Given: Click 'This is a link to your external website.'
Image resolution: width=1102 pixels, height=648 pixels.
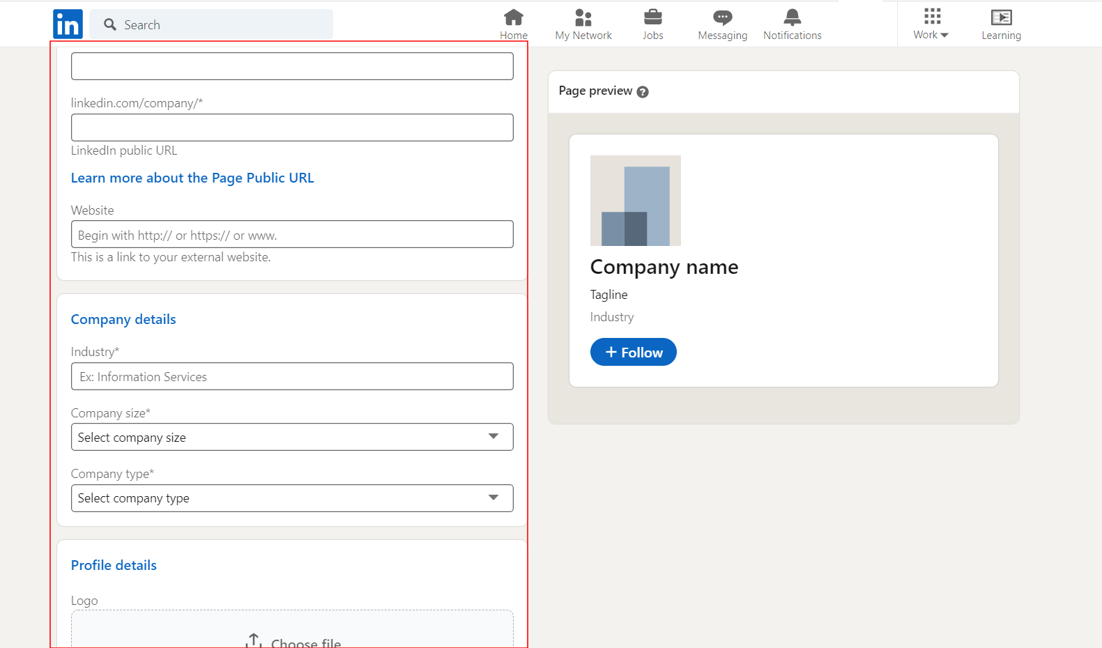Looking at the screenshot, I should coord(171,257).
